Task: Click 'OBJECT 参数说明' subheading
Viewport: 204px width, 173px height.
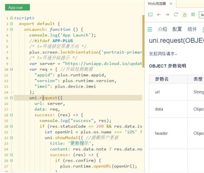Action: (x=167, y=66)
